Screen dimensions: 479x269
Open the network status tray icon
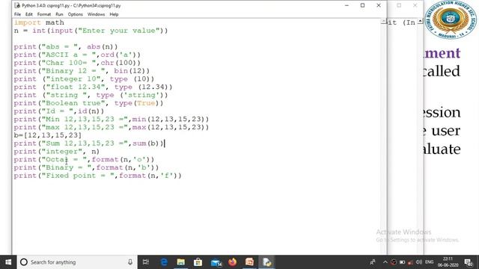(x=411, y=262)
